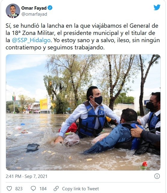
Task: View the 823 likes count
Action: coord(19,188)
